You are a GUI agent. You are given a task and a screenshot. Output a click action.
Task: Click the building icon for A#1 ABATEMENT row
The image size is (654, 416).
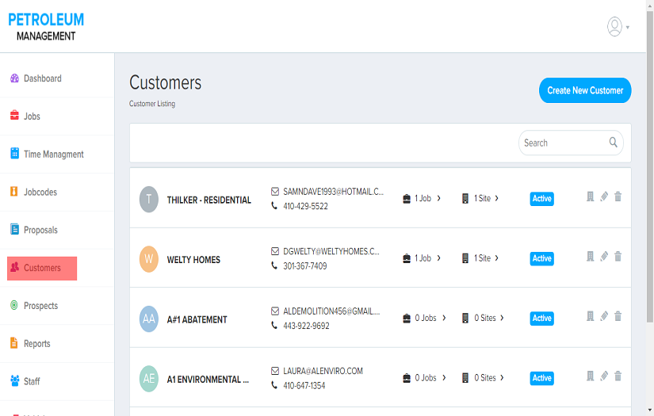click(590, 316)
